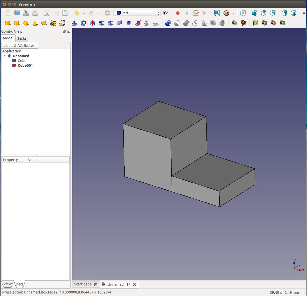Create a box solid with the Cube tool
This screenshot has height=296, width=307.
[x=8, y=23]
